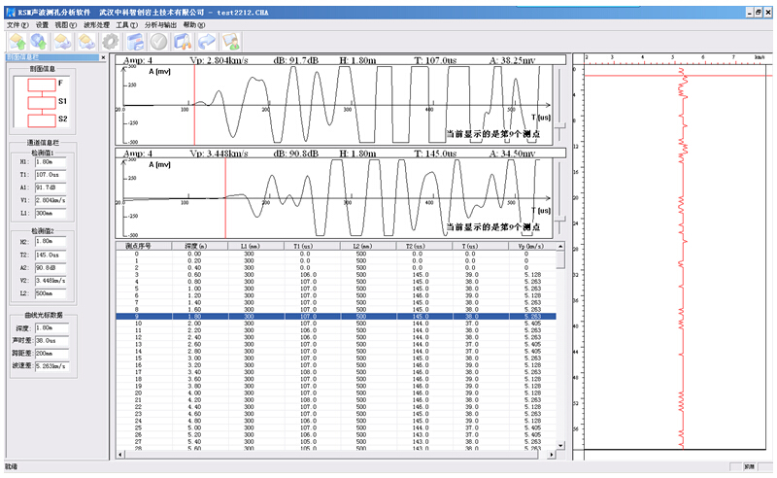Open the 分析与输出 menu

[160, 24]
